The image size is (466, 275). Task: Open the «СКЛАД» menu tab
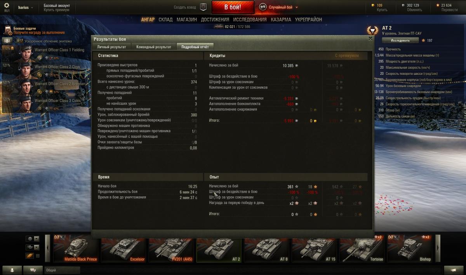(165, 19)
